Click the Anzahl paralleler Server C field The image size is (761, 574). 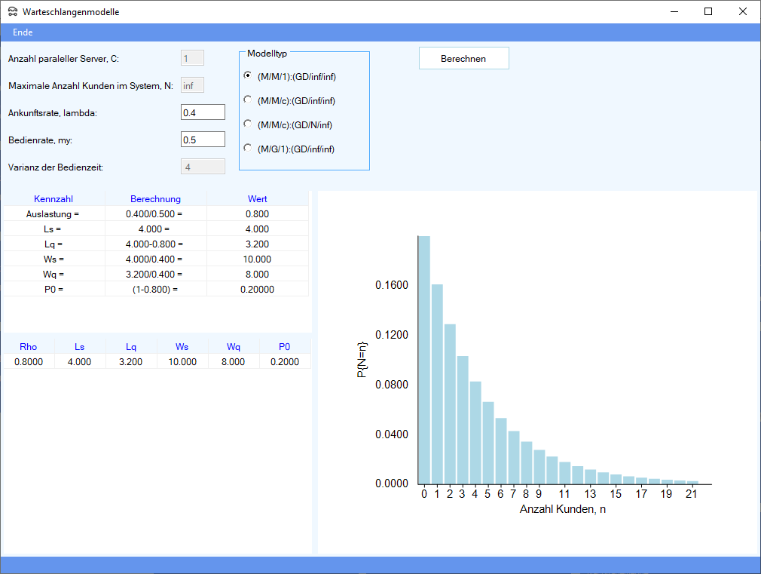192,58
